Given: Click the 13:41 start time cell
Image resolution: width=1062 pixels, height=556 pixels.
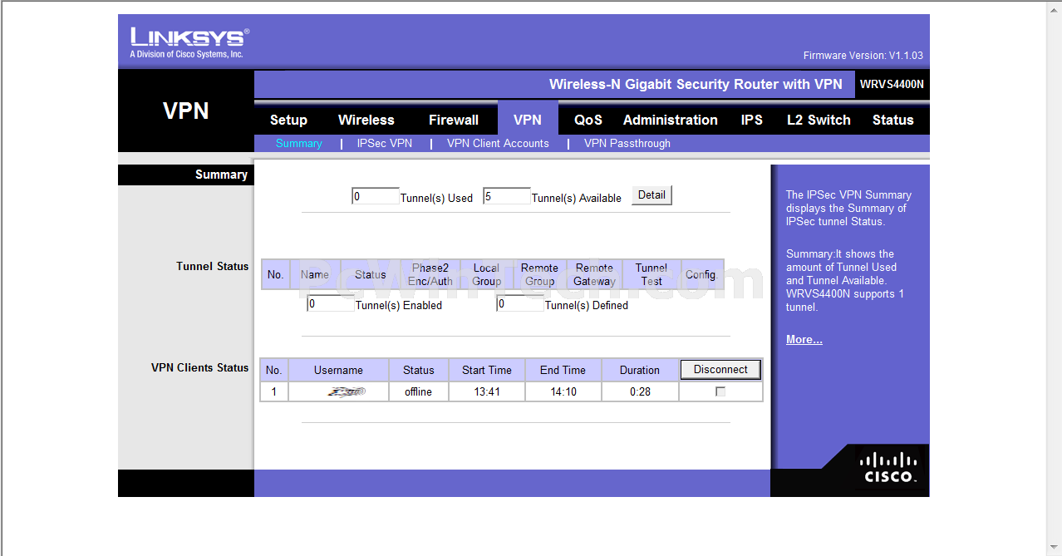Looking at the screenshot, I should pyautogui.click(x=487, y=391).
